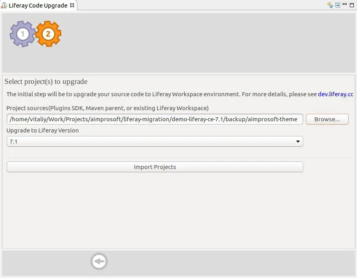357x278 pixels.
Task: Open the Liferay Version 7.1 dropdown
Action: pyautogui.click(x=155, y=142)
